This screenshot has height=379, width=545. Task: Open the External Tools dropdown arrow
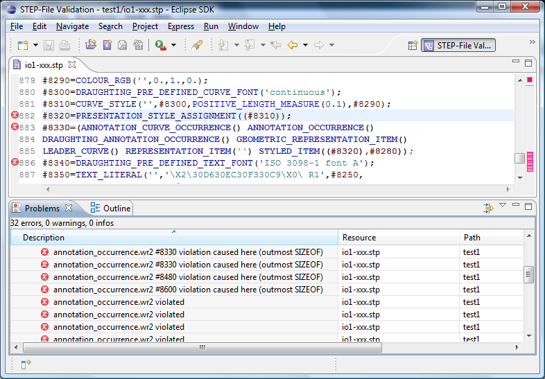click(174, 45)
